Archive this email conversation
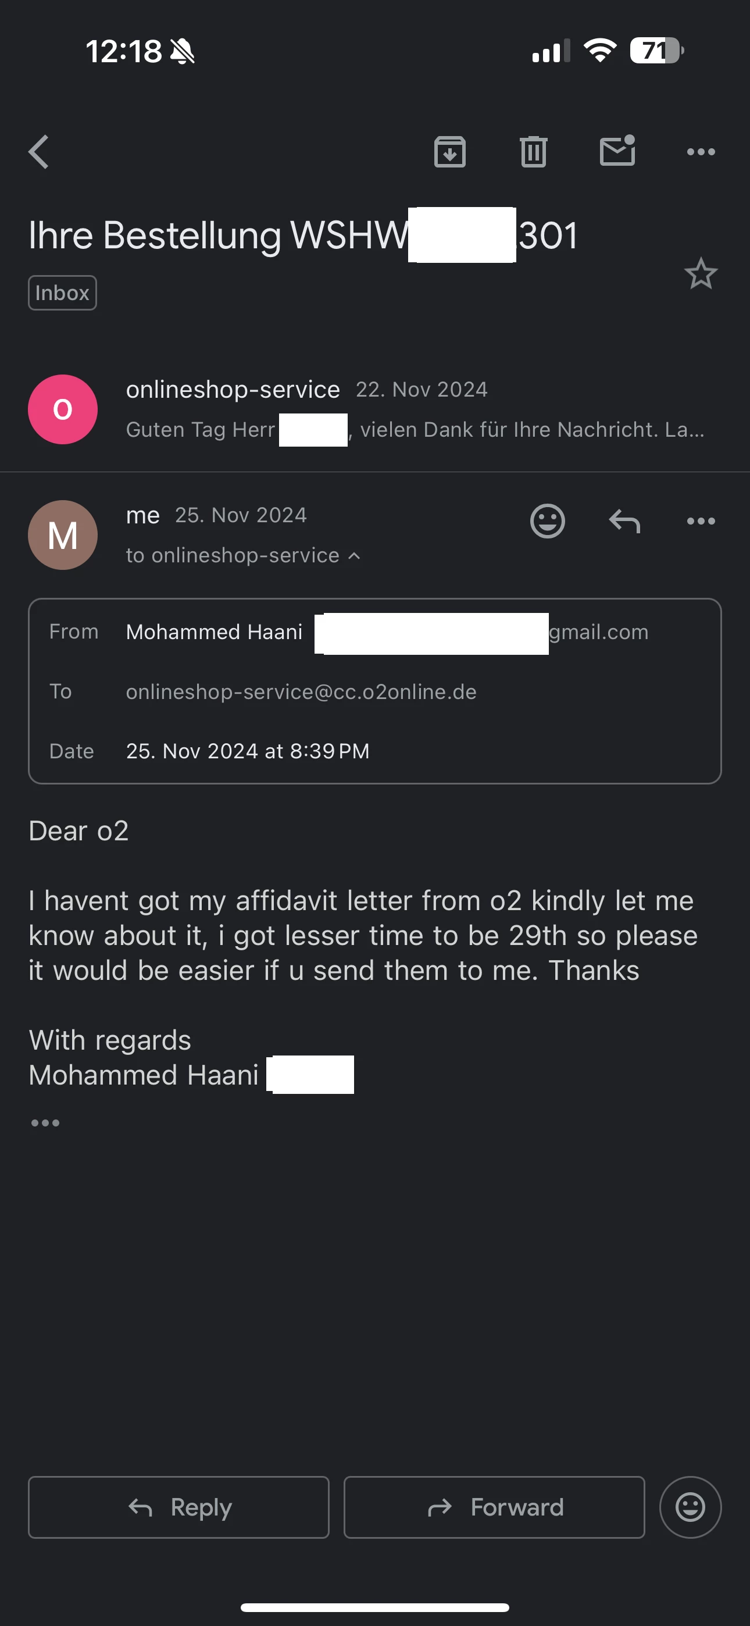 [449, 152]
